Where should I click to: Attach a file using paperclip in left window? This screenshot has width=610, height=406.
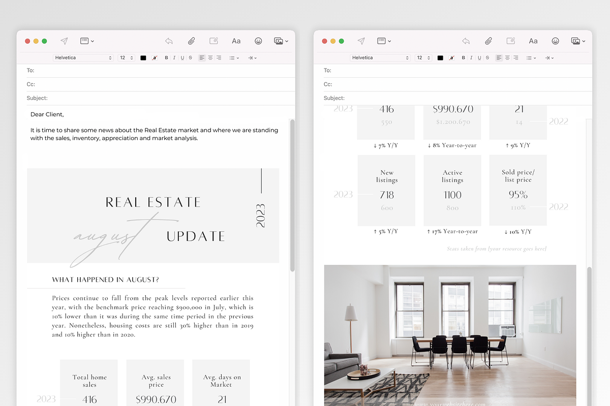coord(192,41)
